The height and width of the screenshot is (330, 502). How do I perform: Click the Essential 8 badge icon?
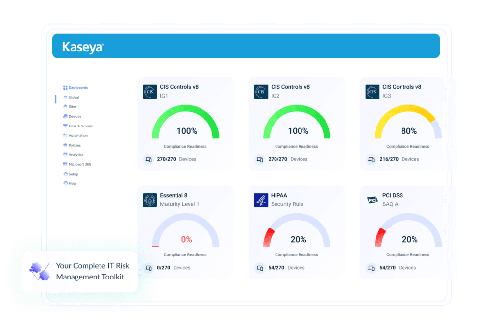pyautogui.click(x=150, y=200)
